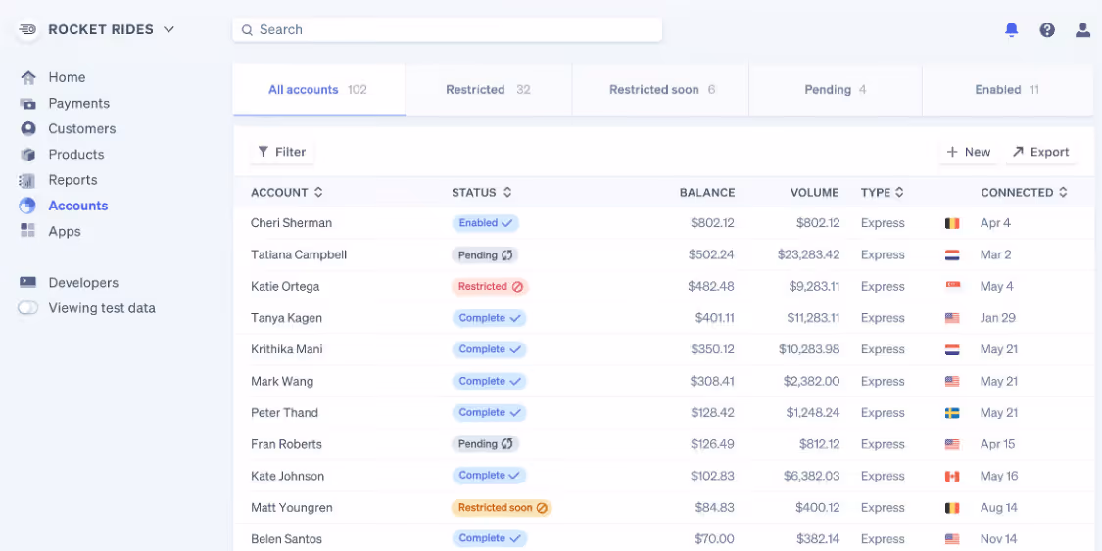
Task: Click the Export arrow icon
Action: pyautogui.click(x=1018, y=152)
